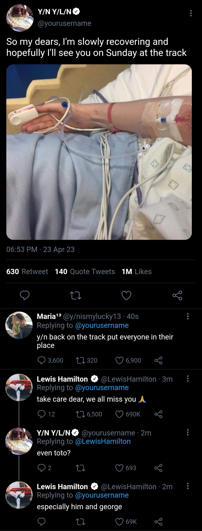View the 1M Likes list
202x531 pixels.
[136, 272]
